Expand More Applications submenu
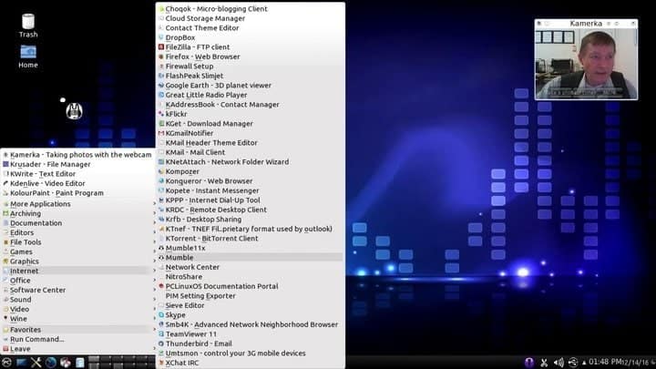The height and width of the screenshot is (369, 656). coord(77,204)
